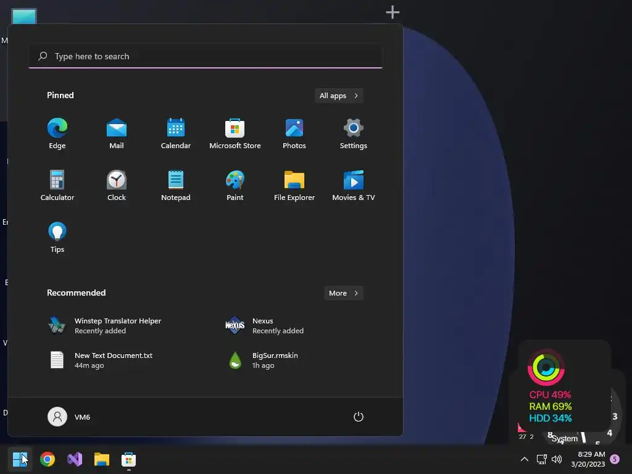Open File Explorer from taskbar
The height and width of the screenshot is (474, 632).
coord(102,459)
